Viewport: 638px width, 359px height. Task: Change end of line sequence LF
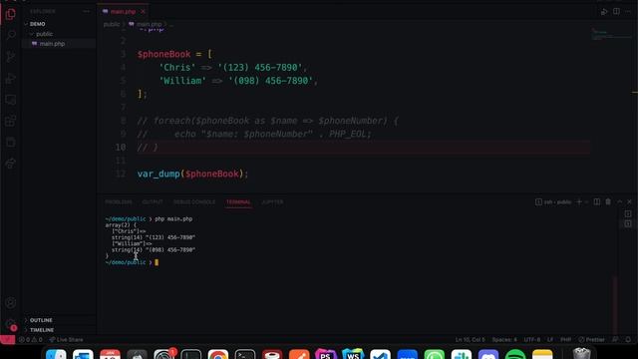(x=550, y=339)
